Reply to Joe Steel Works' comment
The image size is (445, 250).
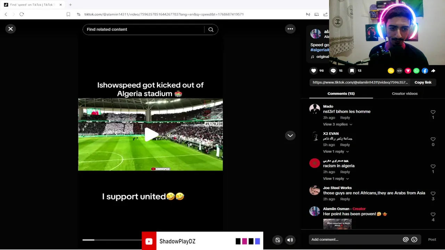click(345, 199)
